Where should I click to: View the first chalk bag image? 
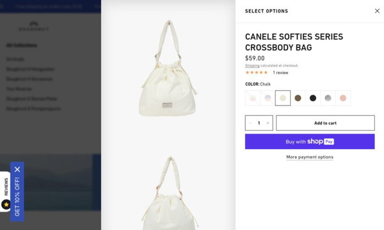pyautogui.click(x=168, y=68)
